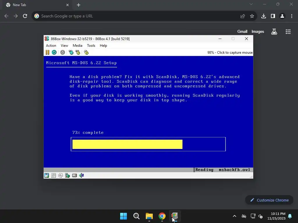Screen dimensions: 298x223
Task: Click the muted volume tray icon
Action: 260,216
